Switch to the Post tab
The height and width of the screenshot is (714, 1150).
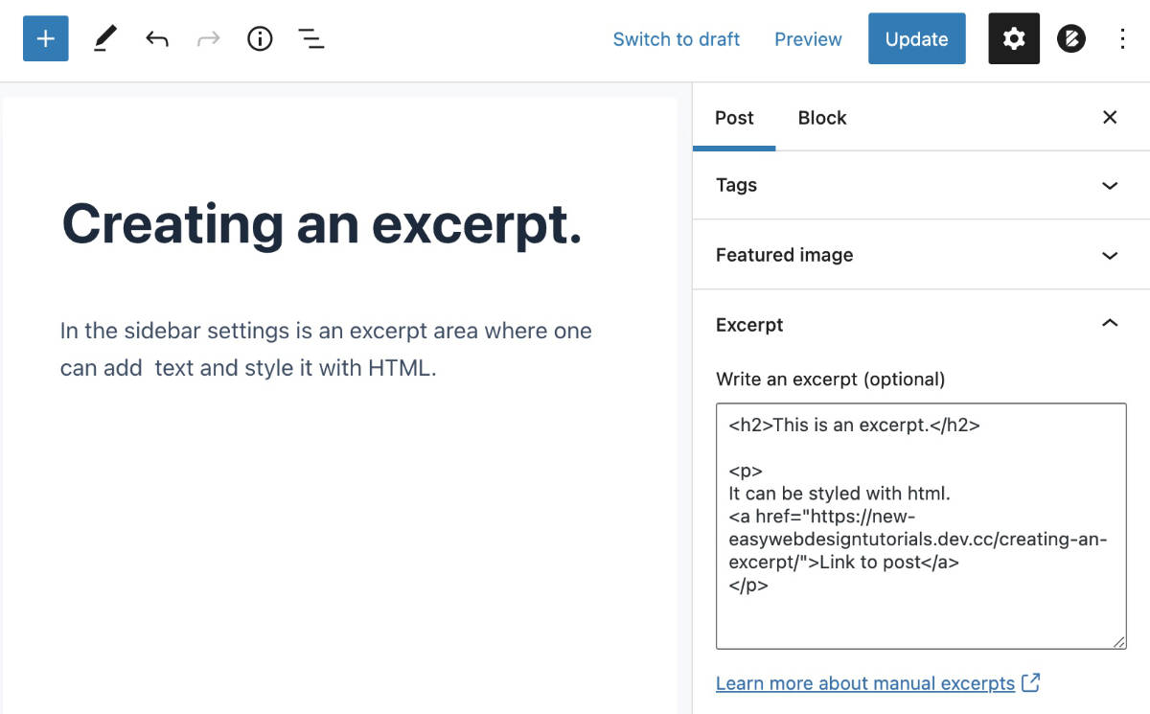(734, 118)
